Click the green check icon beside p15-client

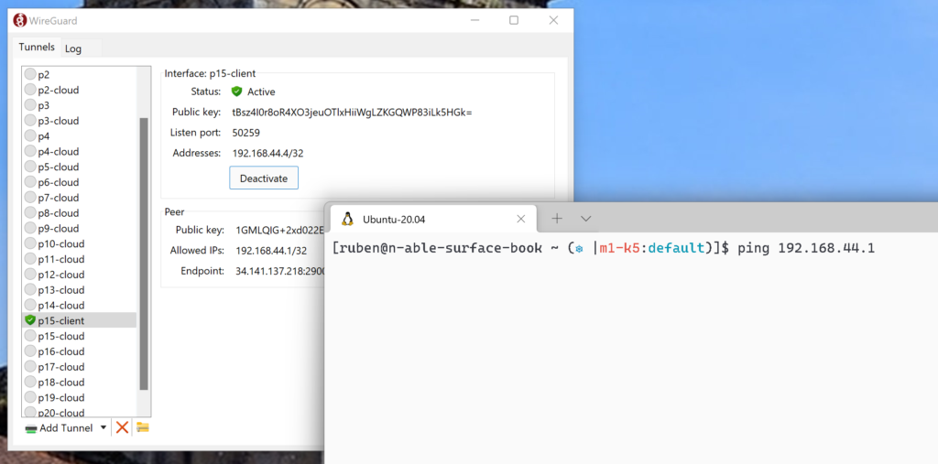click(30, 320)
